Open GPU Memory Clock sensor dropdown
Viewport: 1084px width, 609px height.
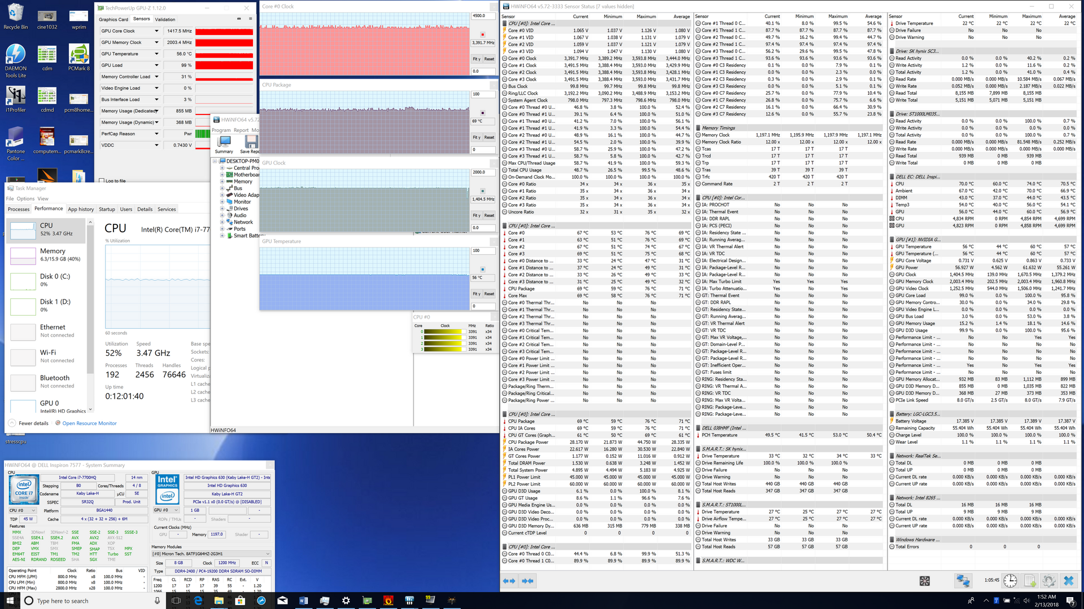point(156,42)
